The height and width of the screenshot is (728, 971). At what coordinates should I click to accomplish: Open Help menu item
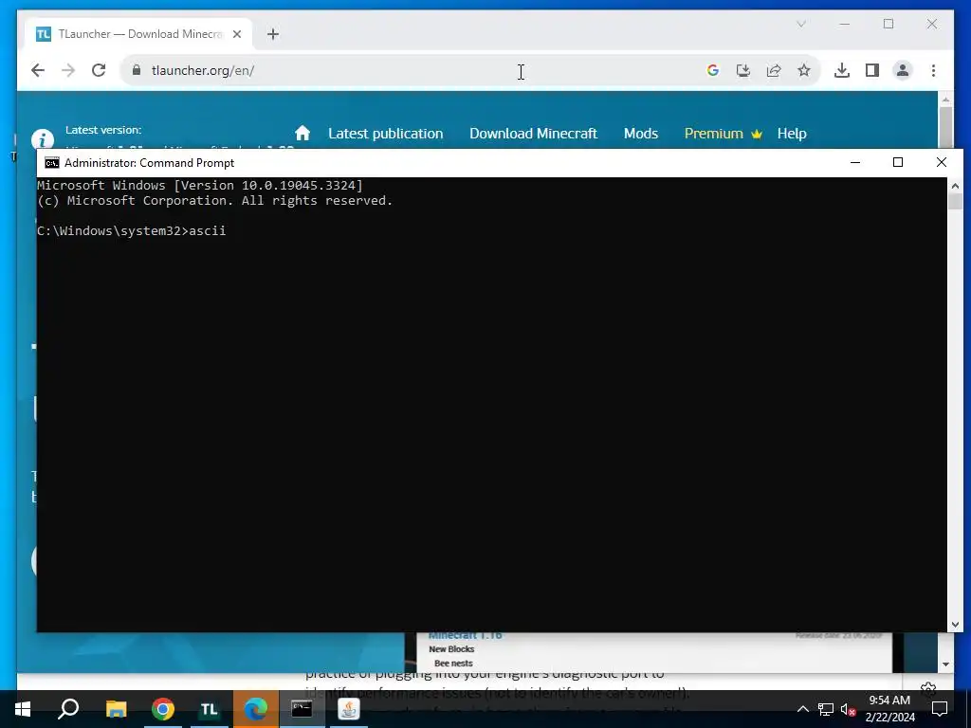coord(792,134)
